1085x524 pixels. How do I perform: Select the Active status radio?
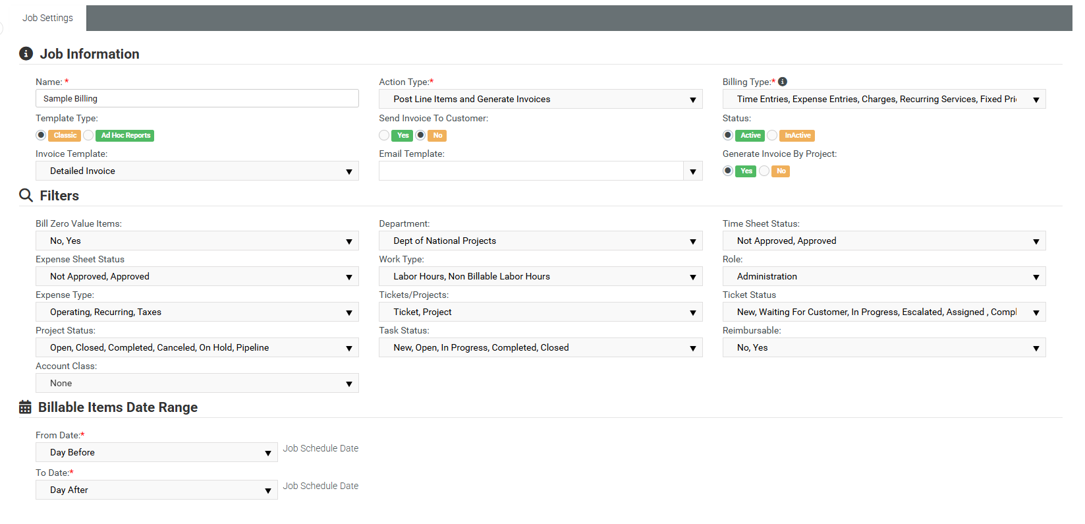(728, 135)
